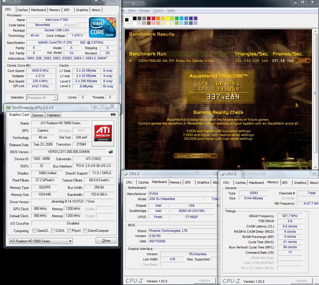Click the GPU-Z title bar application icon

pos(8,107)
